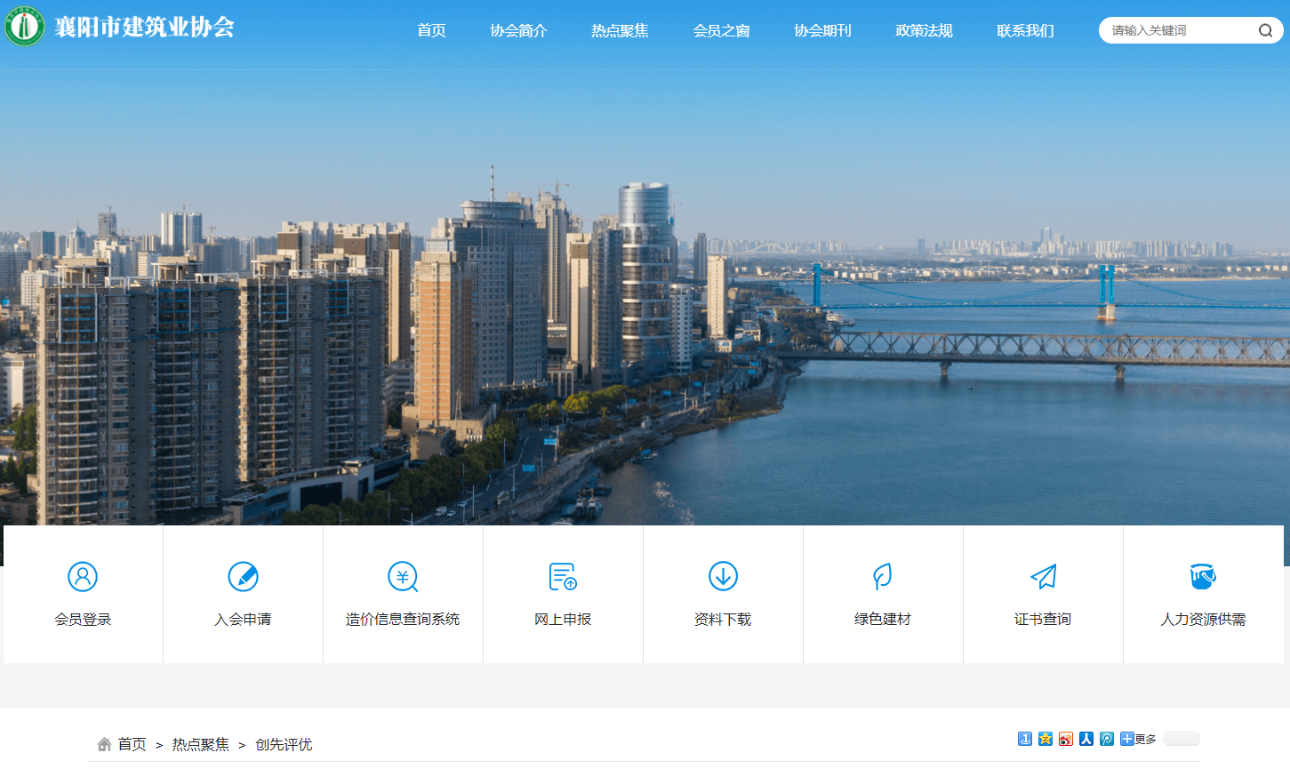
Task: Go to 联系我们 page
Action: [1025, 30]
